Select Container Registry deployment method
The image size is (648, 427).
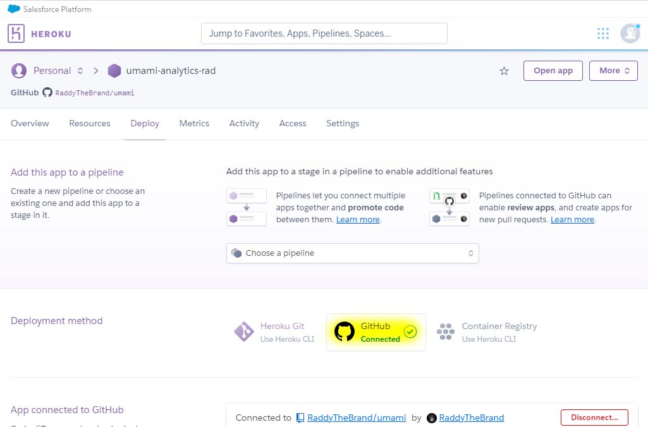point(490,332)
